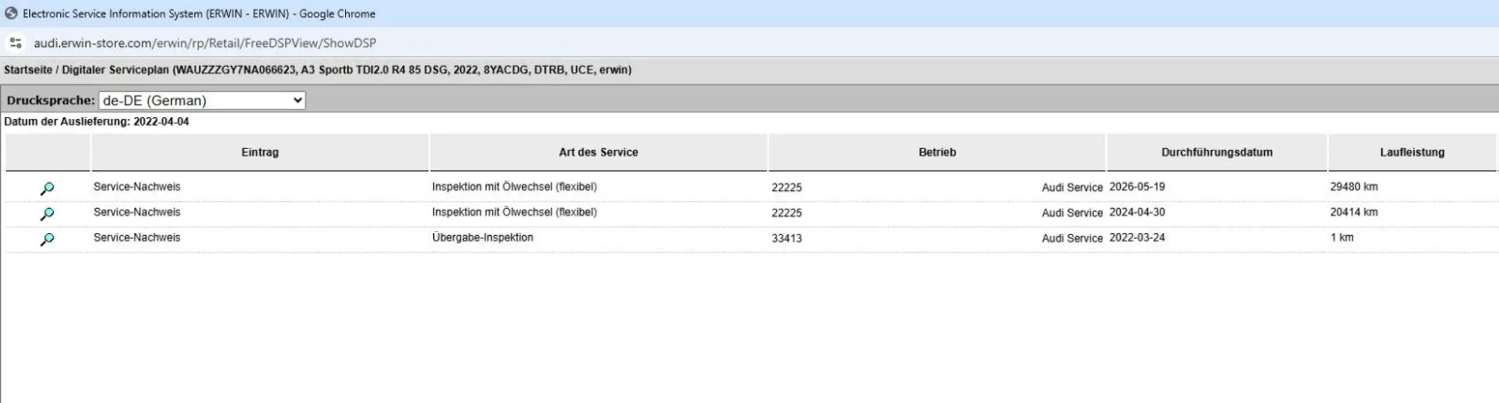
Task: Click the first Inspektion mit Ölwechsel entry
Action: 514,187
